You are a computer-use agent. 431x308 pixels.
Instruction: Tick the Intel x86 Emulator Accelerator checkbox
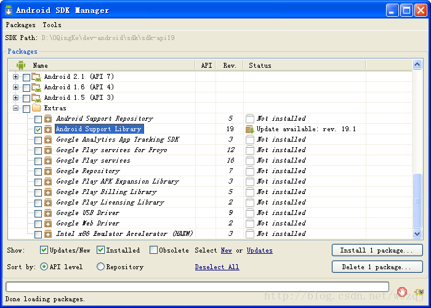pos(38,234)
